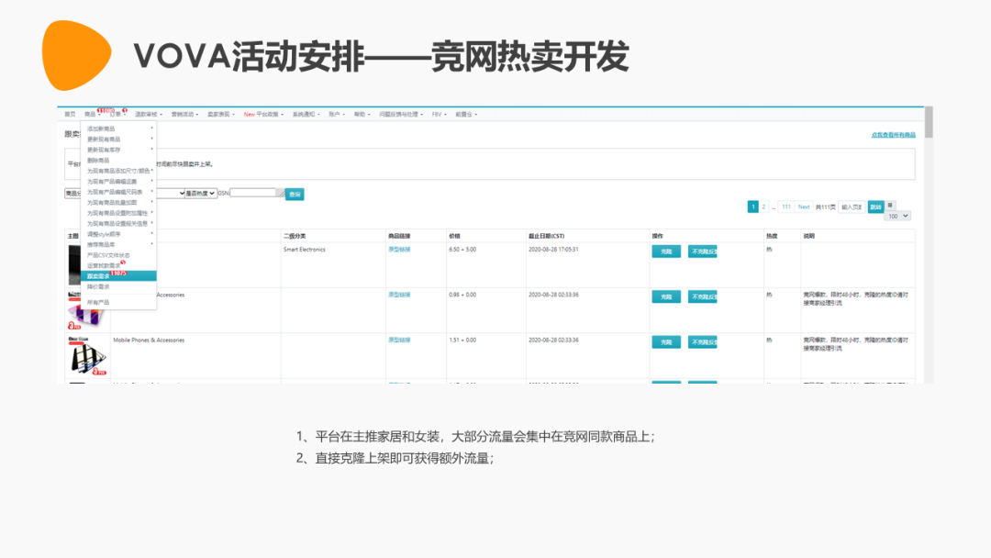Select 更新现有库存 menu entry
This screenshot has width=991, height=558.
[x=118, y=150]
